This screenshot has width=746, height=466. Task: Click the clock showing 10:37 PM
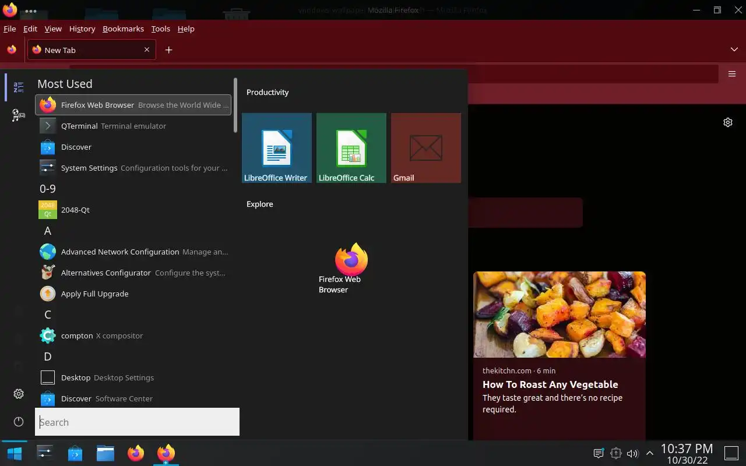click(x=687, y=449)
